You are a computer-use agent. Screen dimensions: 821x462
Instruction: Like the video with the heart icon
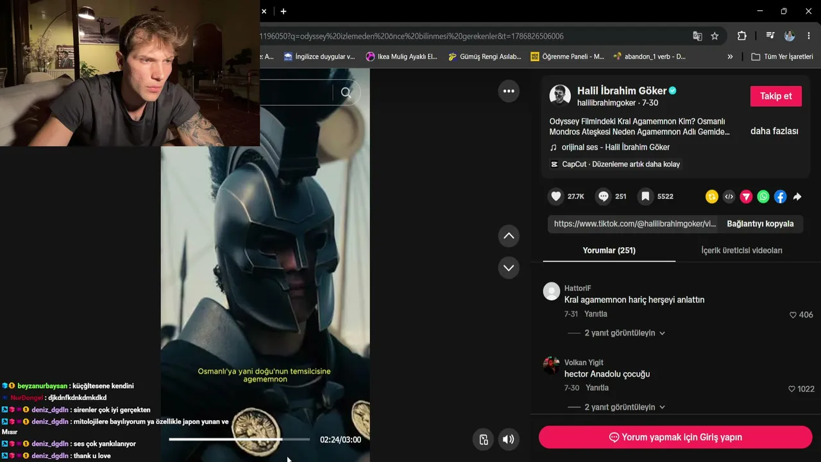click(x=556, y=196)
